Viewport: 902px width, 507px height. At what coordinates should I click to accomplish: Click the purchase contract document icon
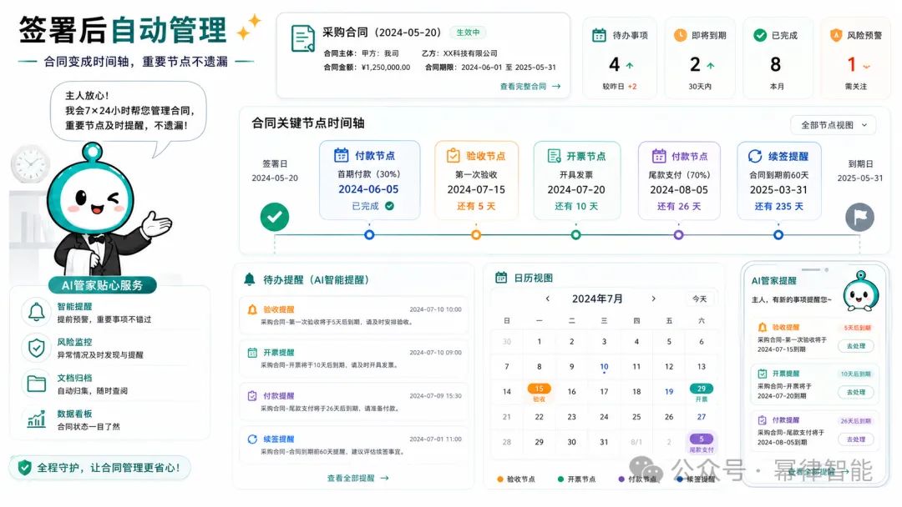coord(302,38)
